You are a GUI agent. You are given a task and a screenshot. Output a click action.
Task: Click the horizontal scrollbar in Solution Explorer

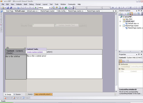130,51
